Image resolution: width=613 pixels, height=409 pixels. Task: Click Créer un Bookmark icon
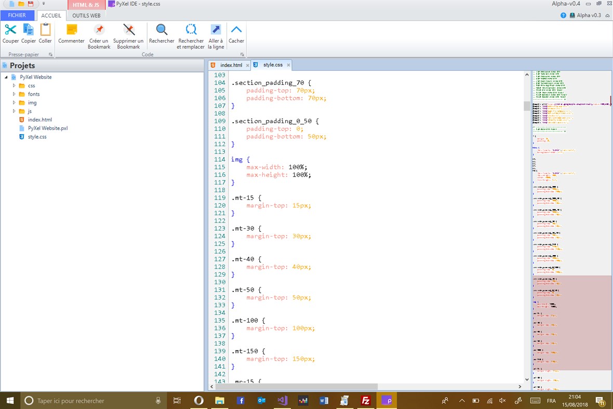(x=99, y=34)
